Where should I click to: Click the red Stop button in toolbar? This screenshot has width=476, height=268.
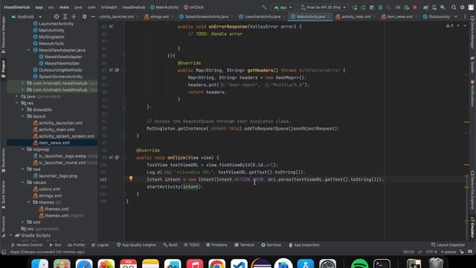coord(415,7)
